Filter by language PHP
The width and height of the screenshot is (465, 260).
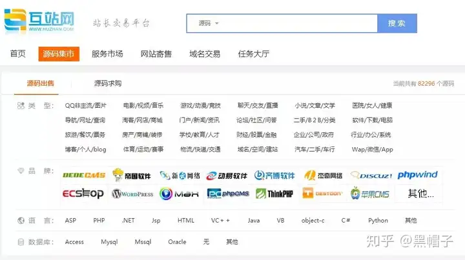[x=99, y=220]
